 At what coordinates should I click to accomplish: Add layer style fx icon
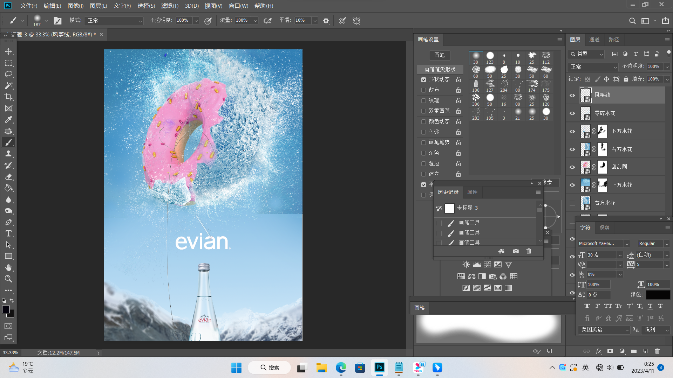coord(599,351)
